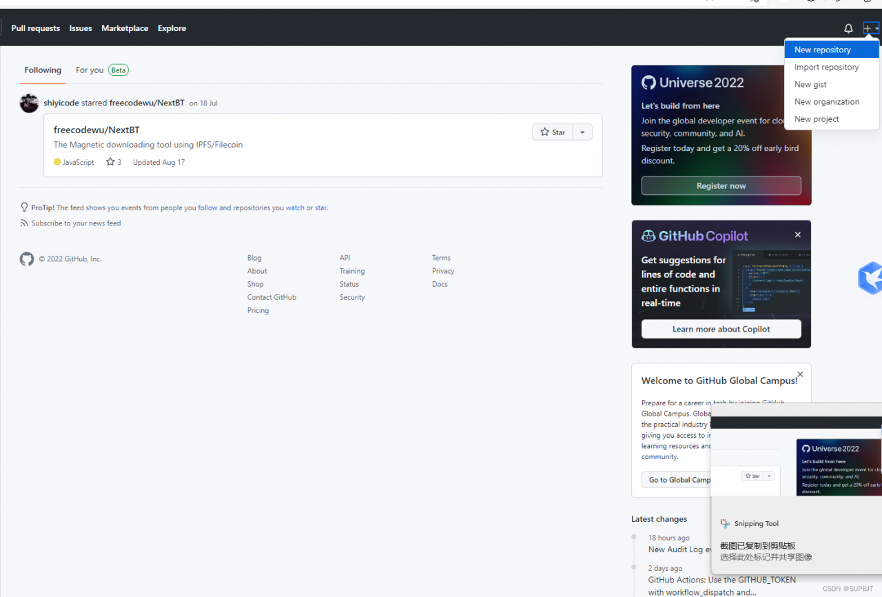This screenshot has height=597, width=882.
Task: Click the Snipping Tool notification icon
Action: tap(725, 524)
